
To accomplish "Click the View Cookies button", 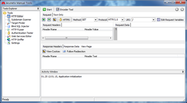I will [51, 51].
